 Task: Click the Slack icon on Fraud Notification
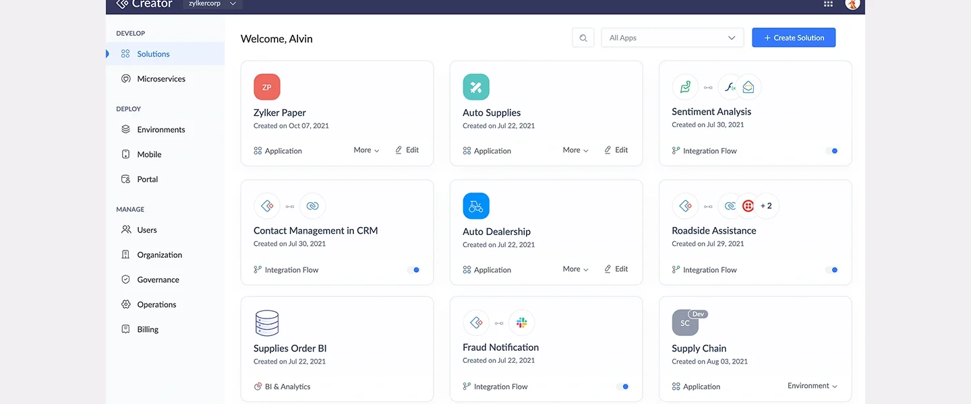521,323
